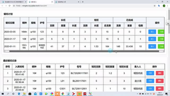Click blue entry button for 2020-03-05 row

point(152,32)
